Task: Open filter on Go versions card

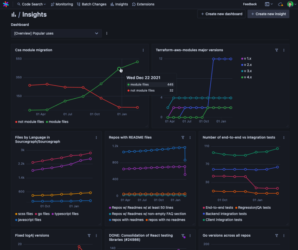Action: 277,235
